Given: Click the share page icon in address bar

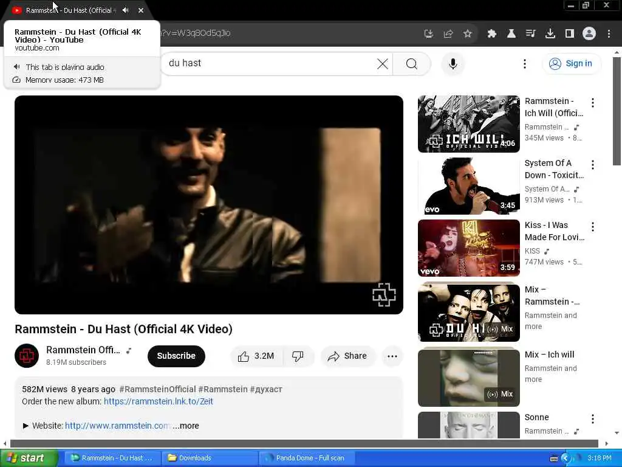Looking at the screenshot, I should [x=448, y=34].
